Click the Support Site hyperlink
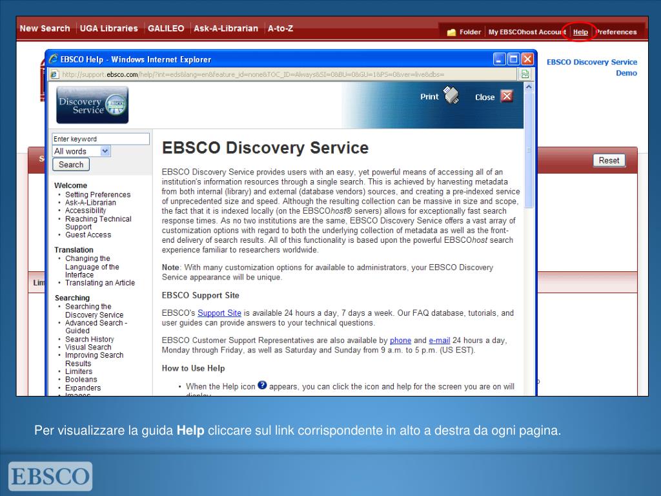Image resolution: width=661 pixels, height=496 pixels. click(219, 313)
